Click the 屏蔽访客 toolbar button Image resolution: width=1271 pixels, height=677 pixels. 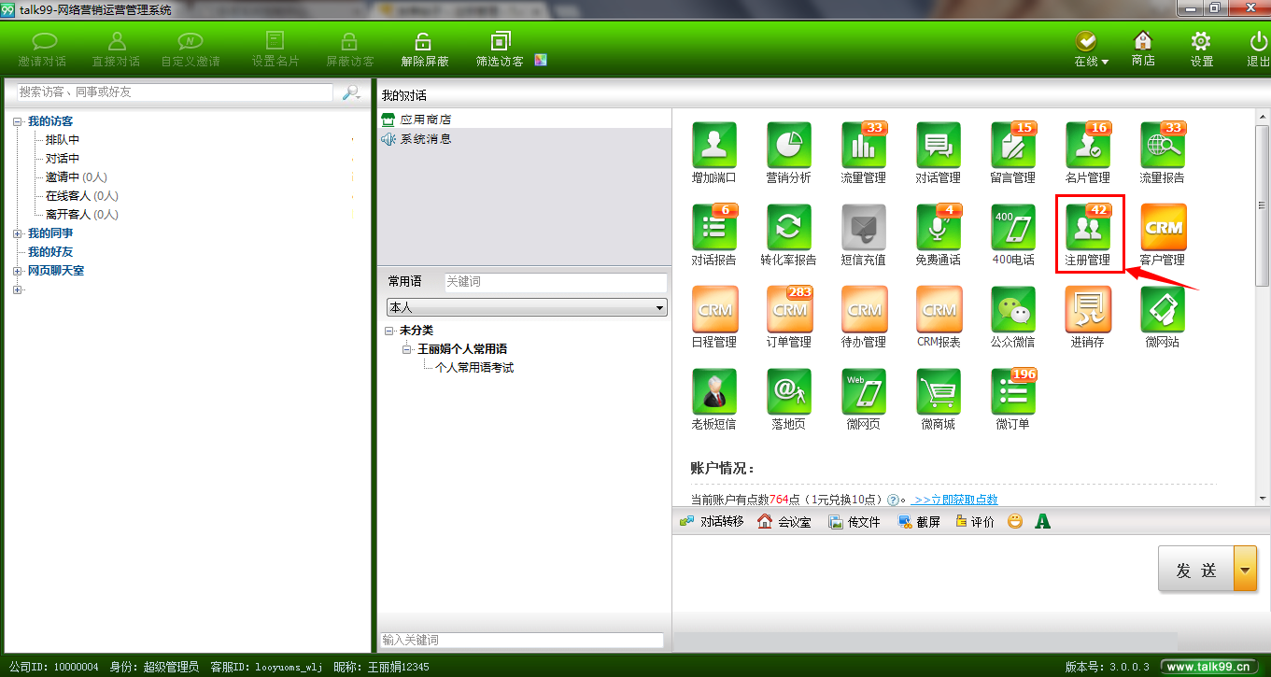tap(349, 49)
